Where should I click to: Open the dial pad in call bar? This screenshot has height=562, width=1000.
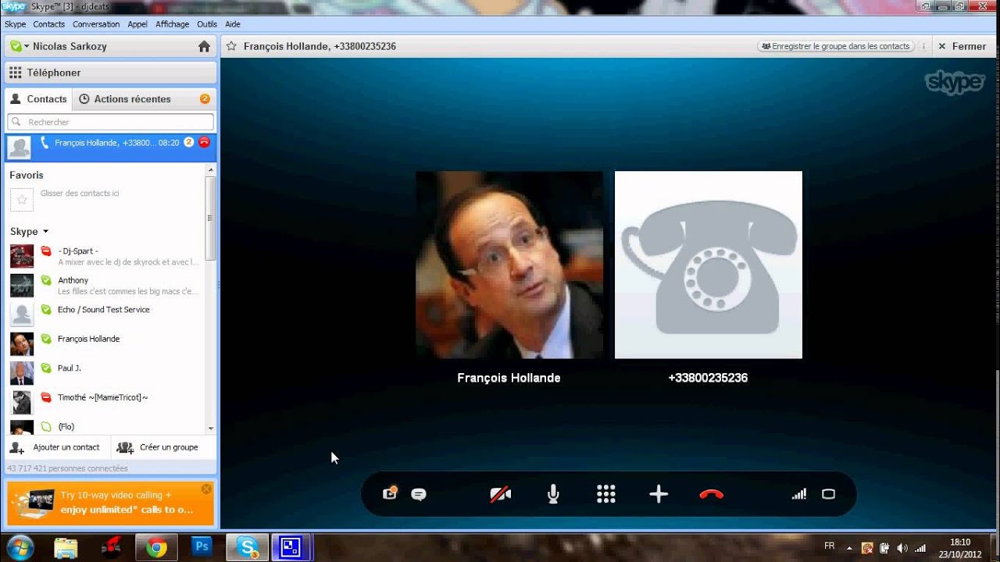click(606, 494)
